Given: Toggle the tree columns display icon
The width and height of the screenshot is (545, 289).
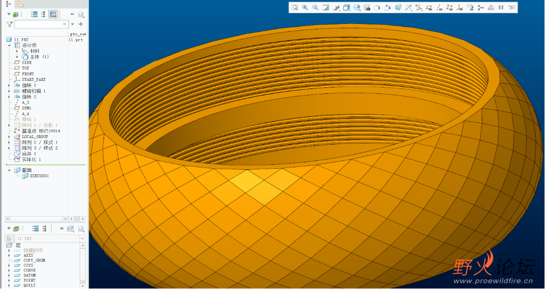Looking at the screenshot, I should coord(53,14).
